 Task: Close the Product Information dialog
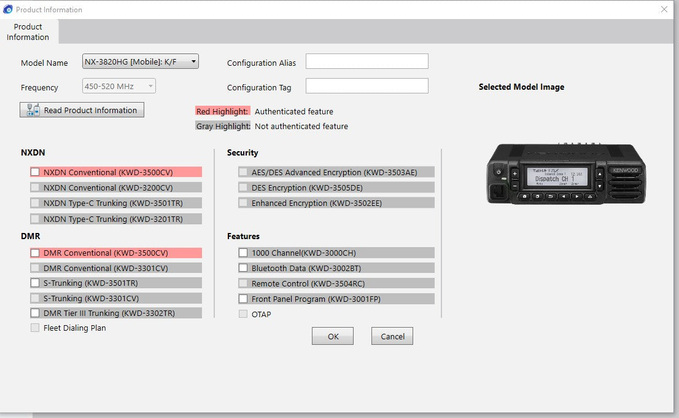point(664,9)
